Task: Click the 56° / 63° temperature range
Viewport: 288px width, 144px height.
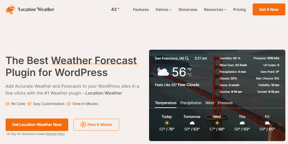Action: [x=192, y=129]
